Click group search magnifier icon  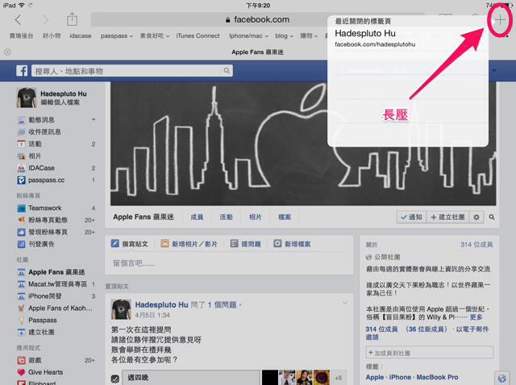pyautogui.click(x=492, y=217)
